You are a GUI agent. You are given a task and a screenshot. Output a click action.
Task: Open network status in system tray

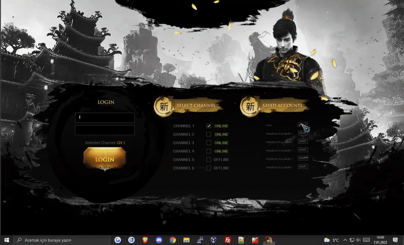[x=352, y=240]
